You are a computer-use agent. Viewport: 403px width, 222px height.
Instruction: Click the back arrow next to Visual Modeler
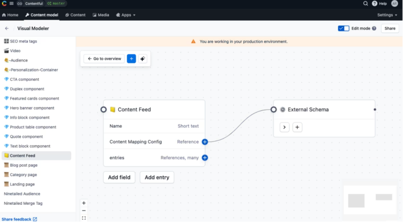(x=7, y=29)
